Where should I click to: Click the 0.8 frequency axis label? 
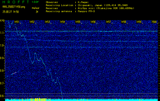tap(2, 71)
